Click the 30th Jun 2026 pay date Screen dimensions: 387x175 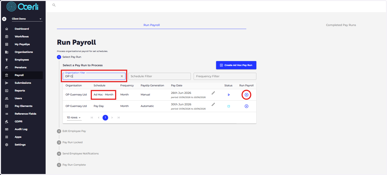(181, 104)
